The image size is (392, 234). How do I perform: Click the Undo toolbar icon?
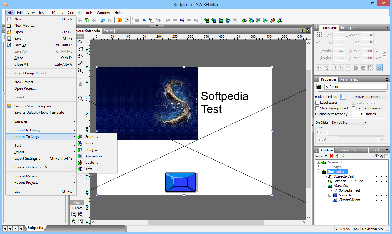coord(103,20)
